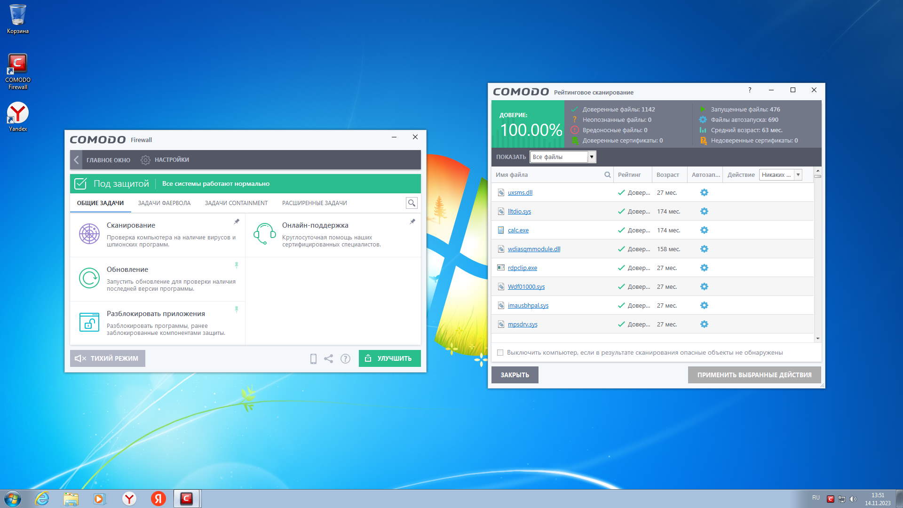Open the Расширенные задачи tab
Viewport: 903px width, 508px height.
[314, 203]
